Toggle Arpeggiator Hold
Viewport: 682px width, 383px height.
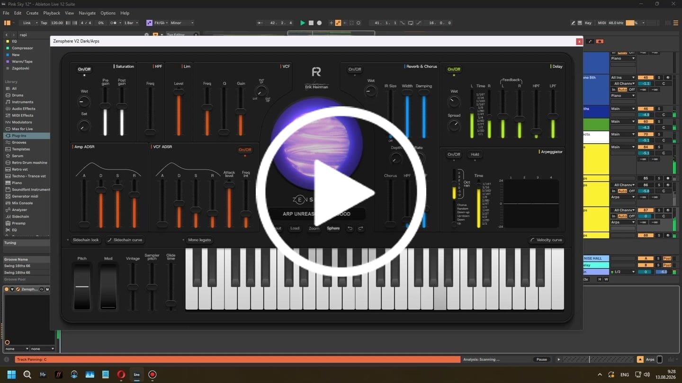475,154
